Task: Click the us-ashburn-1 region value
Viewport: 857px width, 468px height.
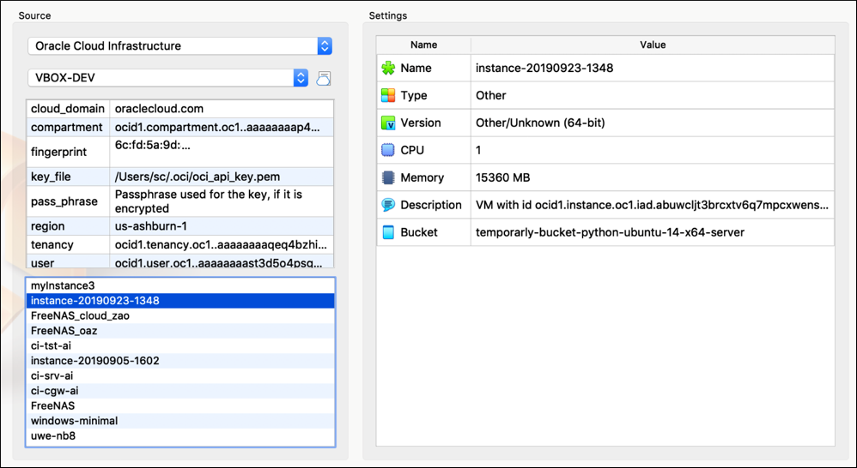Action: (222, 226)
